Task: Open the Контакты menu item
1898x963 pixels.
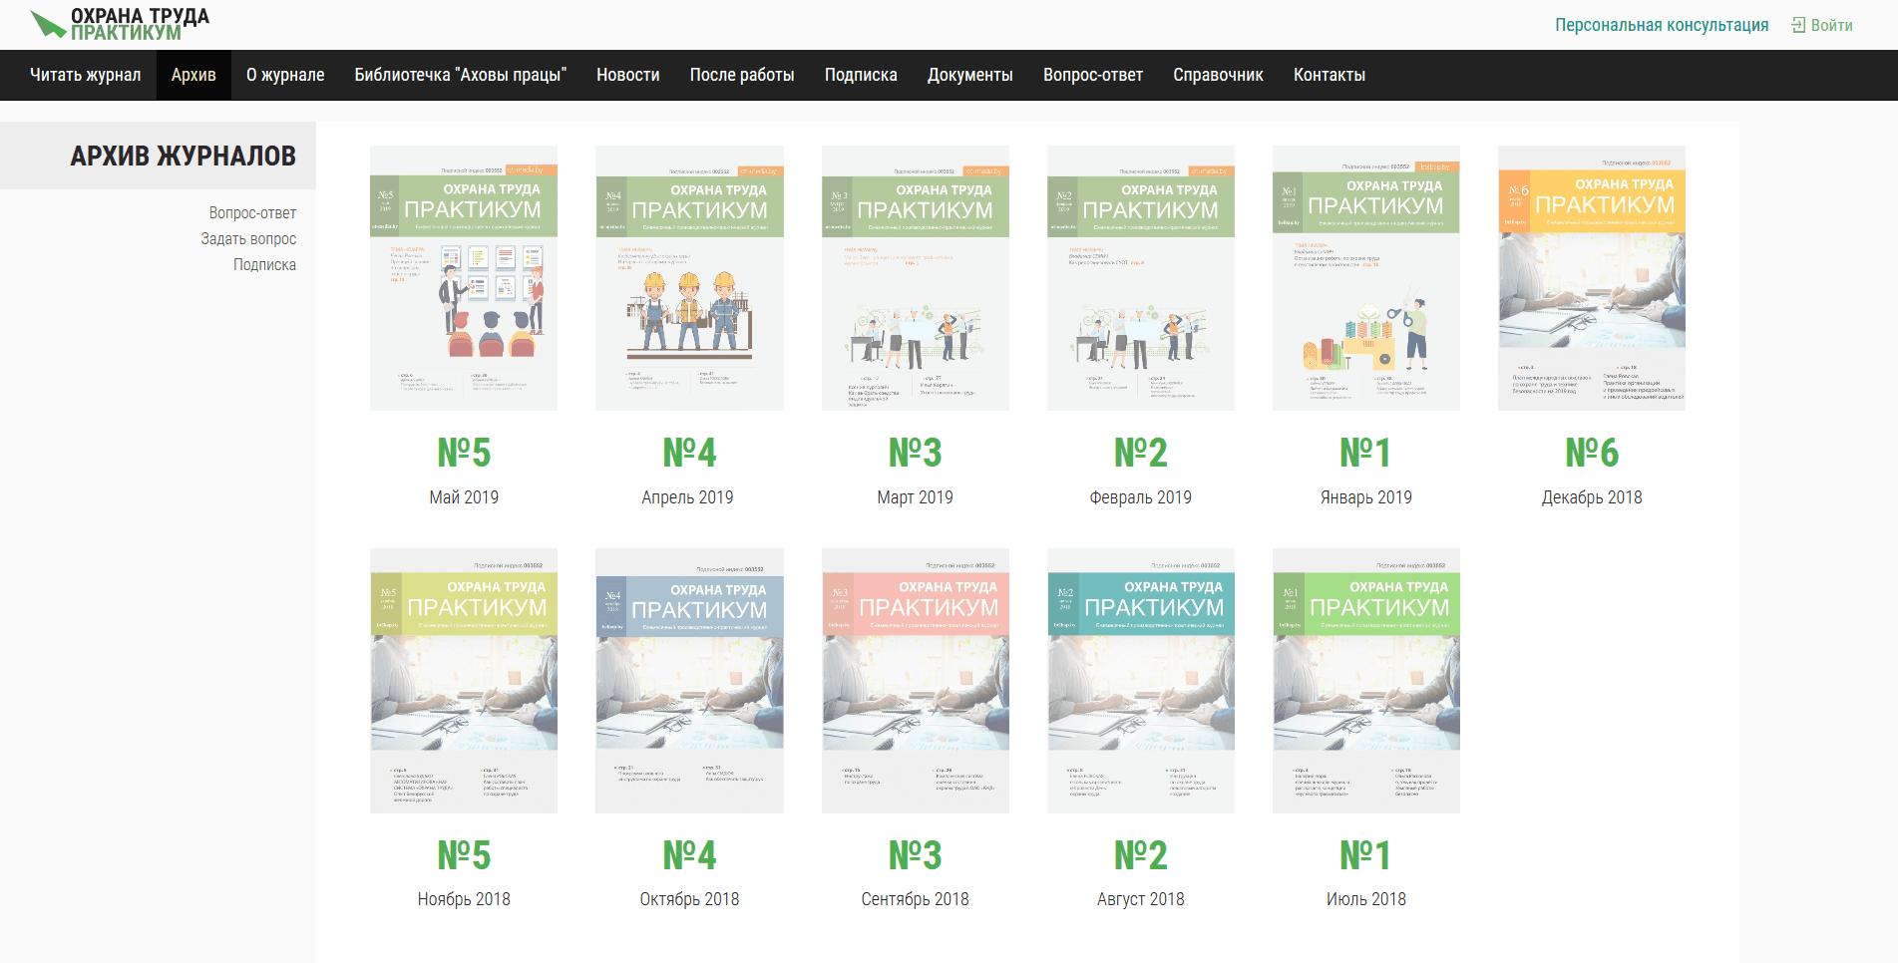Action: pos(1329,75)
